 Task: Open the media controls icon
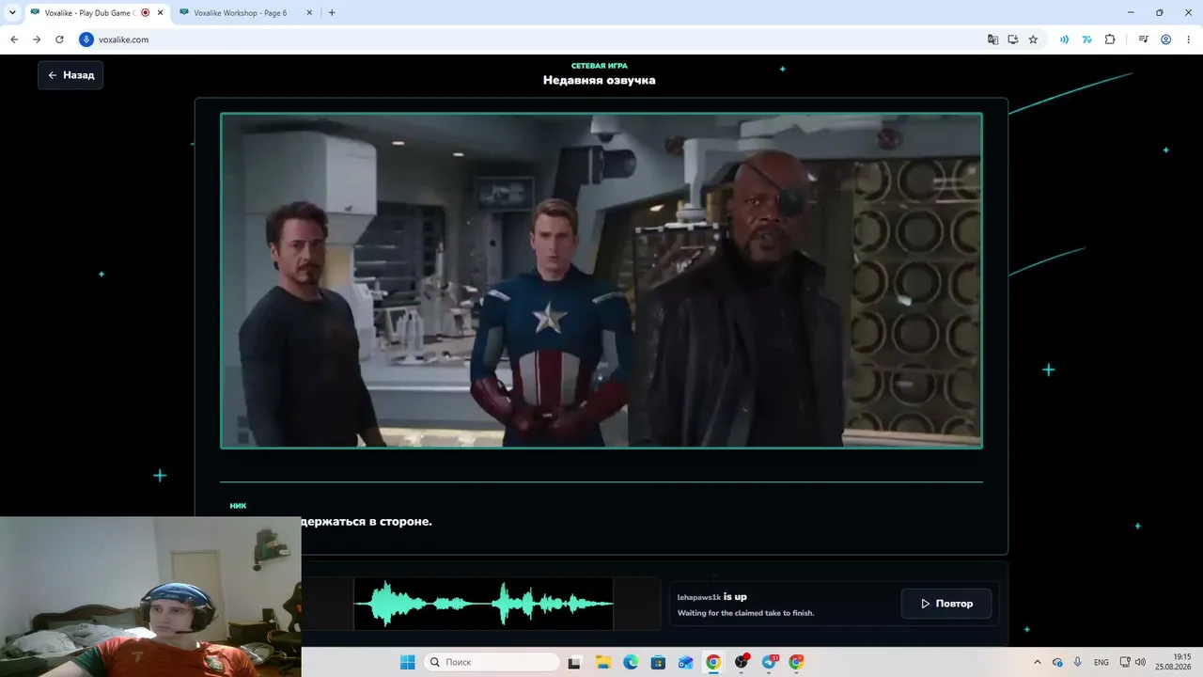pyautogui.click(x=1143, y=39)
